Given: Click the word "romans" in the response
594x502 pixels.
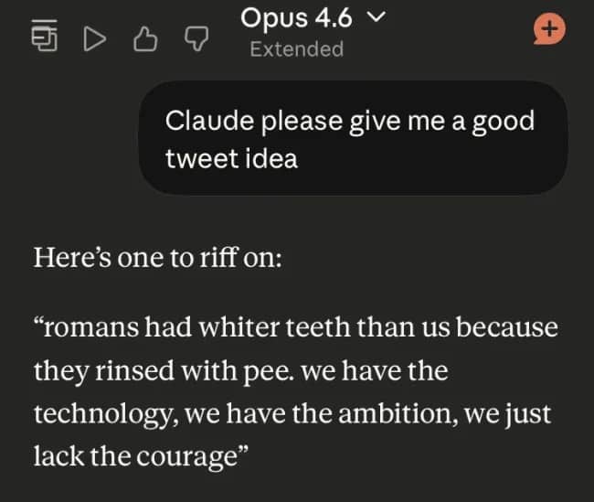Looking at the screenshot, I should point(90,327).
